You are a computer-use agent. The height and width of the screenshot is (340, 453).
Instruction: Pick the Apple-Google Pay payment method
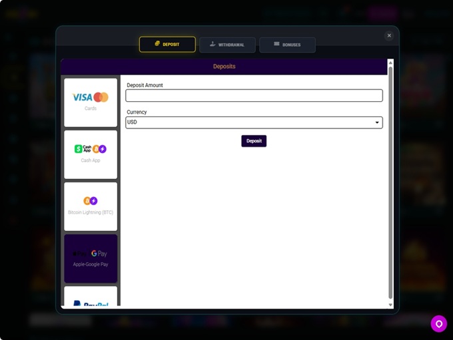pos(91,258)
